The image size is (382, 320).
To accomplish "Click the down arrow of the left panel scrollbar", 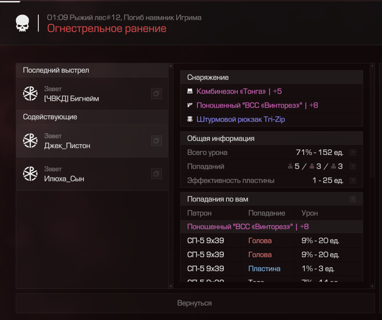I will (x=171, y=286).
